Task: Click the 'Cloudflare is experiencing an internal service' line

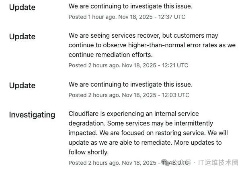Action: coord(134,114)
